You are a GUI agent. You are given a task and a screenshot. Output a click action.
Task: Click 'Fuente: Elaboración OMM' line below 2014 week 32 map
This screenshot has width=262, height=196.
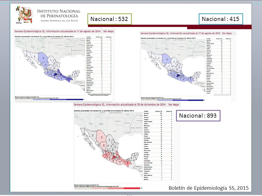pos(37,98)
